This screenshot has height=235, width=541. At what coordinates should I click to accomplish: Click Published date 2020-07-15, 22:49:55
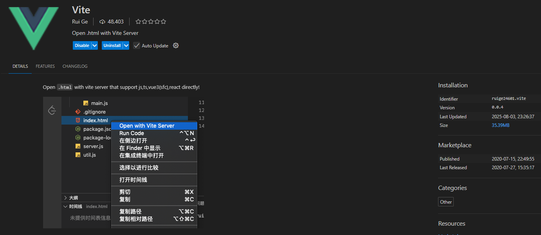513,159
